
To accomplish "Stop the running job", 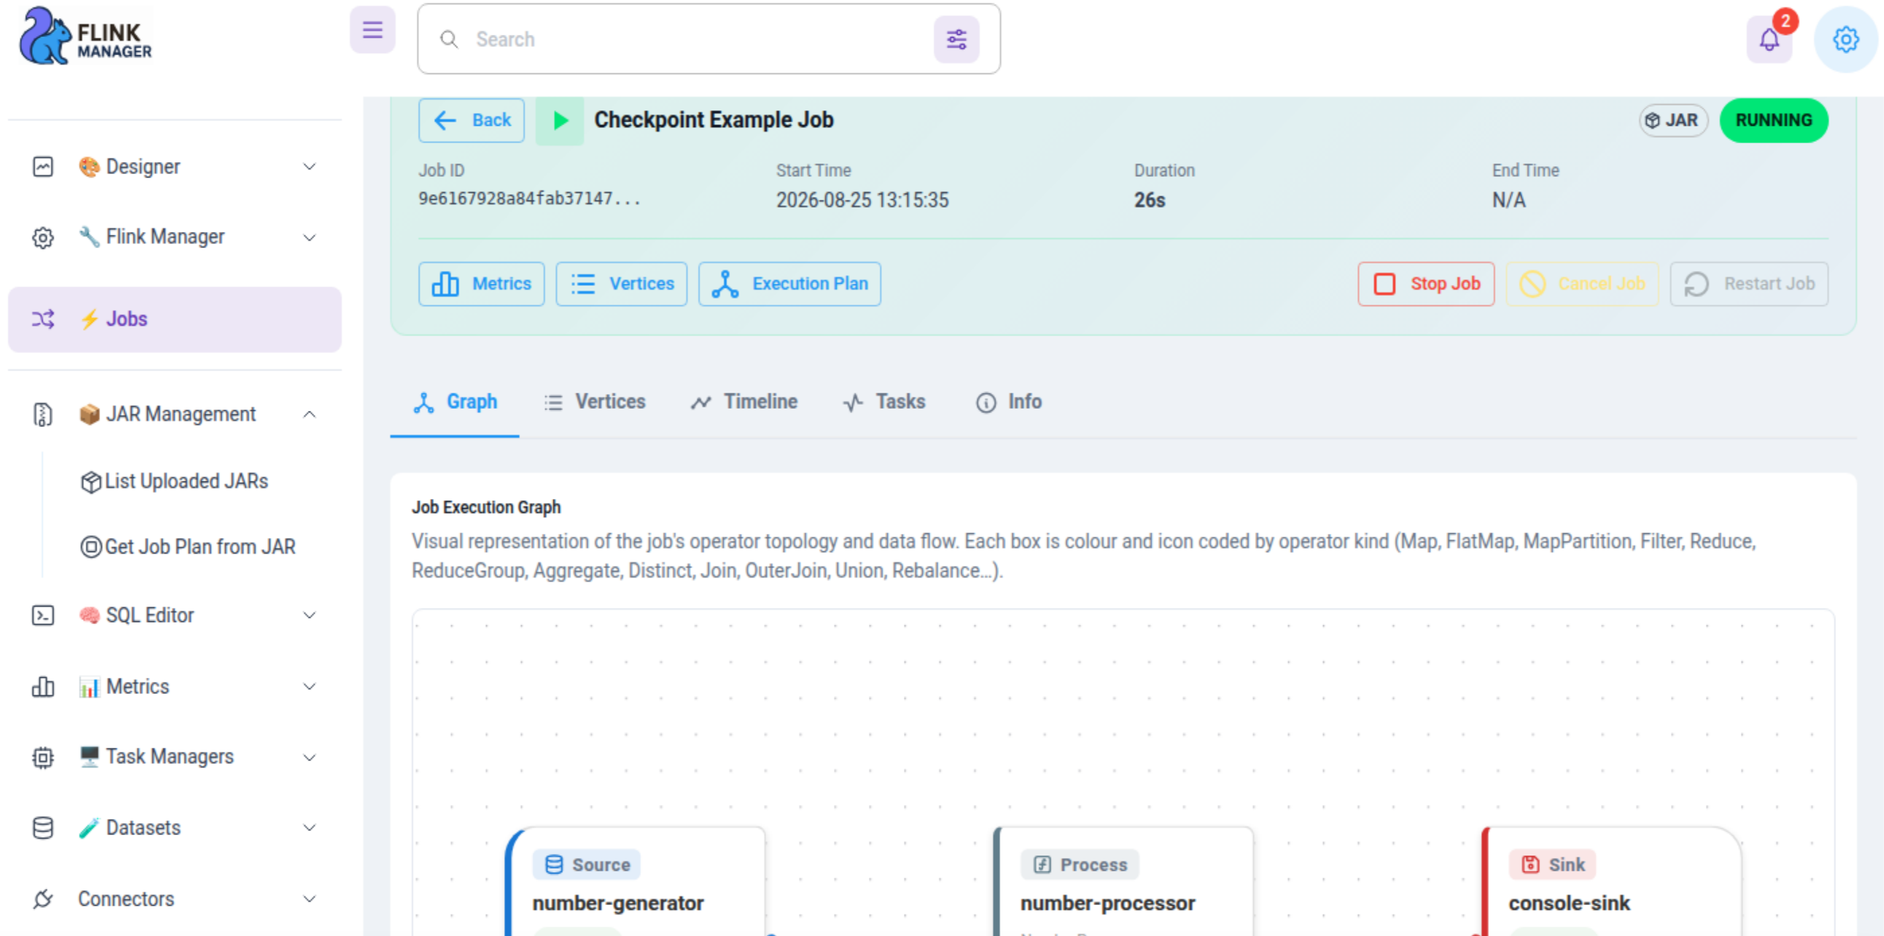I will (1426, 284).
